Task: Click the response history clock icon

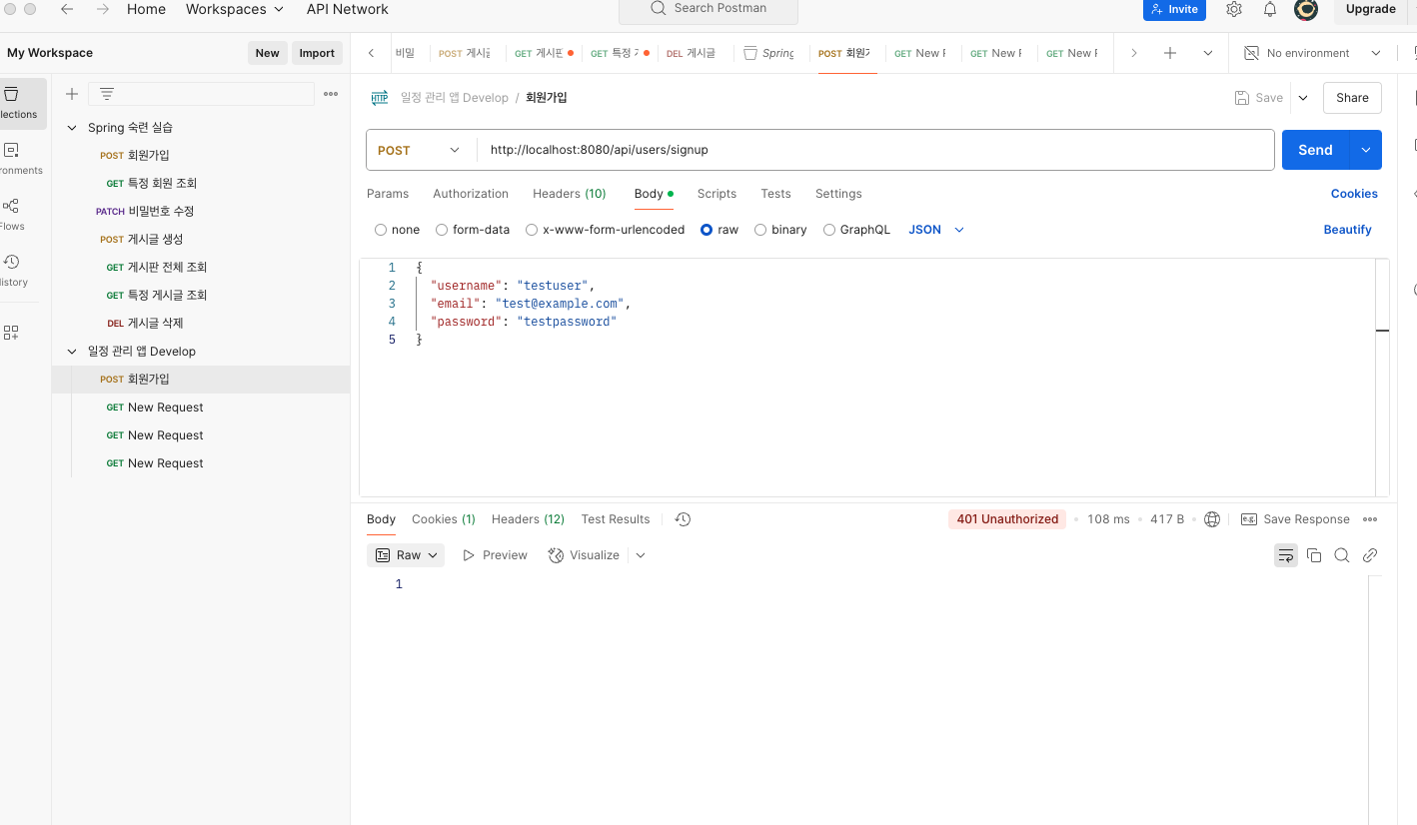Action: pyautogui.click(x=683, y=519)
